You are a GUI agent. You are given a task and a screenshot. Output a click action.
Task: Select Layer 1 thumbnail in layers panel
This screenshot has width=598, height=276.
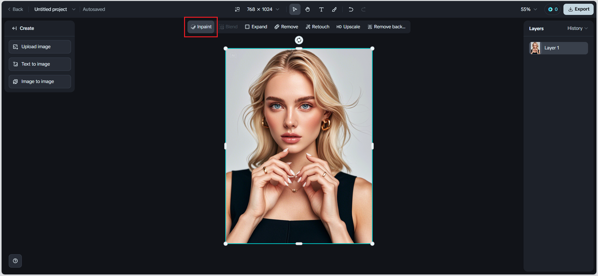[x=535, y=48]
